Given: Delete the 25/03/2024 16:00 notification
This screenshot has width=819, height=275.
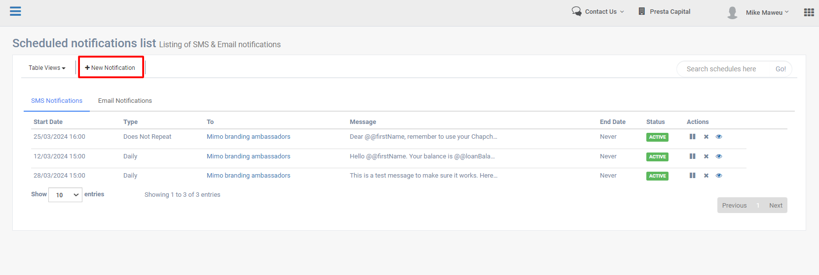Looking at the screenshot, I should click(706, 137).
